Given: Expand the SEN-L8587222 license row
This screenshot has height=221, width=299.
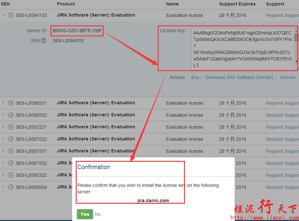Looking at the screenshot, I should click(3, 139).
